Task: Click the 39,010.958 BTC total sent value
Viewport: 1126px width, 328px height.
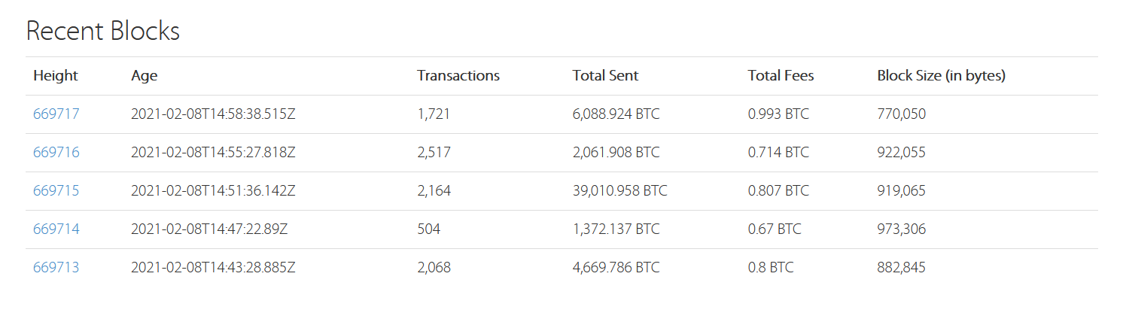Action: (619, 191)
